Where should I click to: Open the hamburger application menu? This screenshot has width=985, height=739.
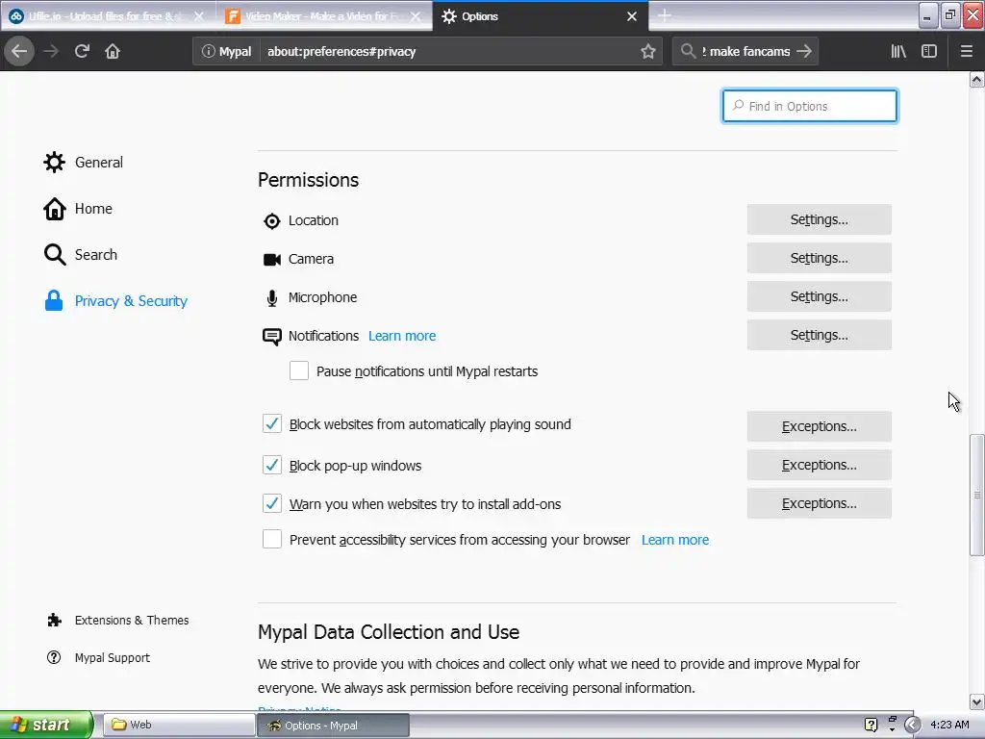point(967,51)
